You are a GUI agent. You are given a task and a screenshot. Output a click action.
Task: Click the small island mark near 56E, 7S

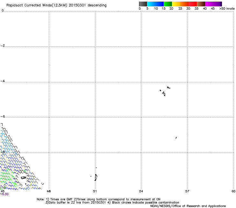176,138
